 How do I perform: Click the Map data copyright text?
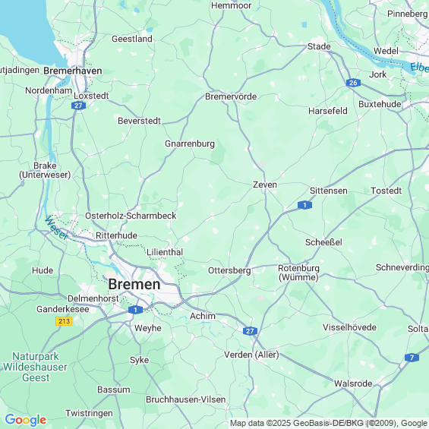[x=330, y=423]
